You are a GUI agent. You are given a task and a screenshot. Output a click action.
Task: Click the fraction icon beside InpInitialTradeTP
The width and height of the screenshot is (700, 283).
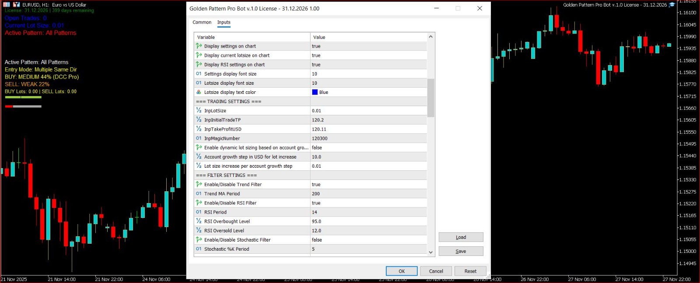[199, 120]
